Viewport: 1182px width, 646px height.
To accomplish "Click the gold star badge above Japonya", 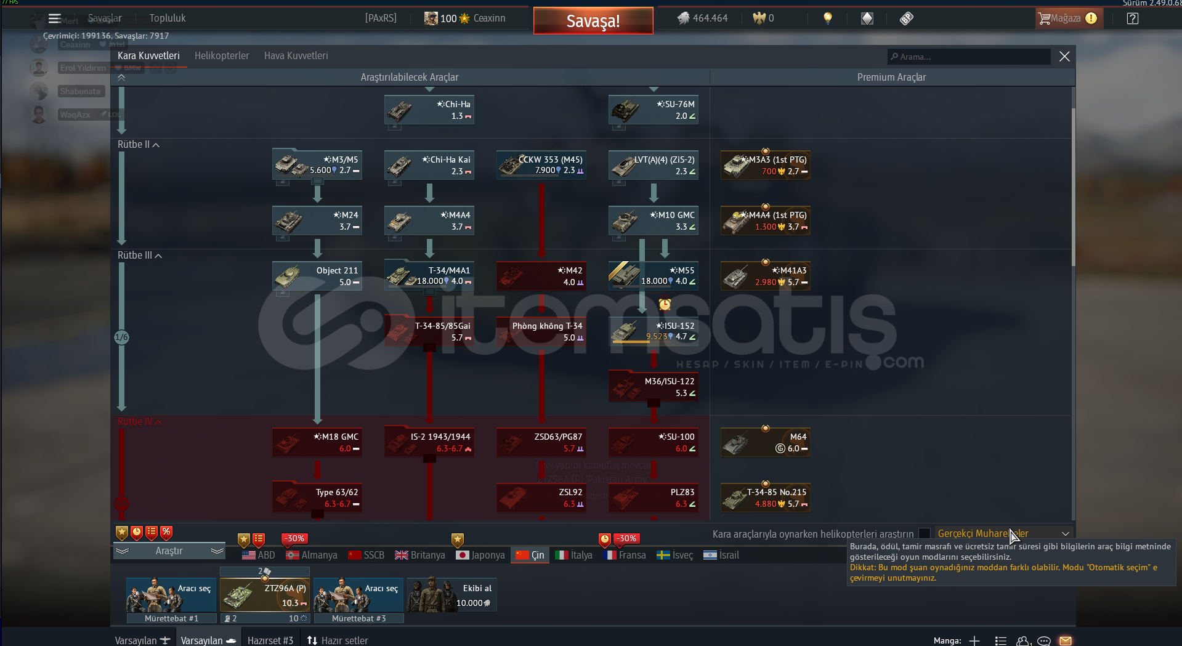I will click(457, 540).
